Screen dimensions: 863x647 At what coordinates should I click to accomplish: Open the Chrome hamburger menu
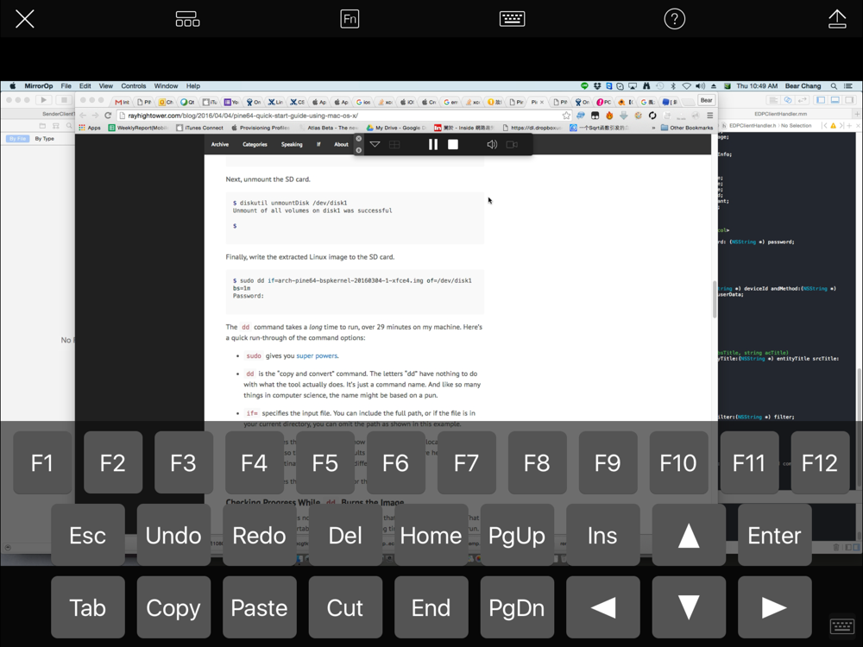(710, 116)
